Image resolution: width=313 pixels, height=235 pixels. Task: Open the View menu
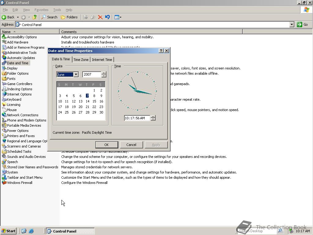tap(26, 10)
